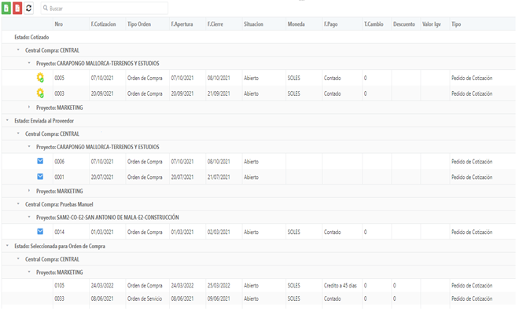
Task: Click the Moneda column header
Action: [x=296, y=24]
